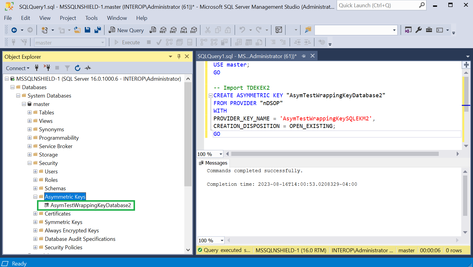This screenshot has width=473, height=267.
Task: Click the Filter funnel icon in Object Explorer
Action: coord(67,68)
